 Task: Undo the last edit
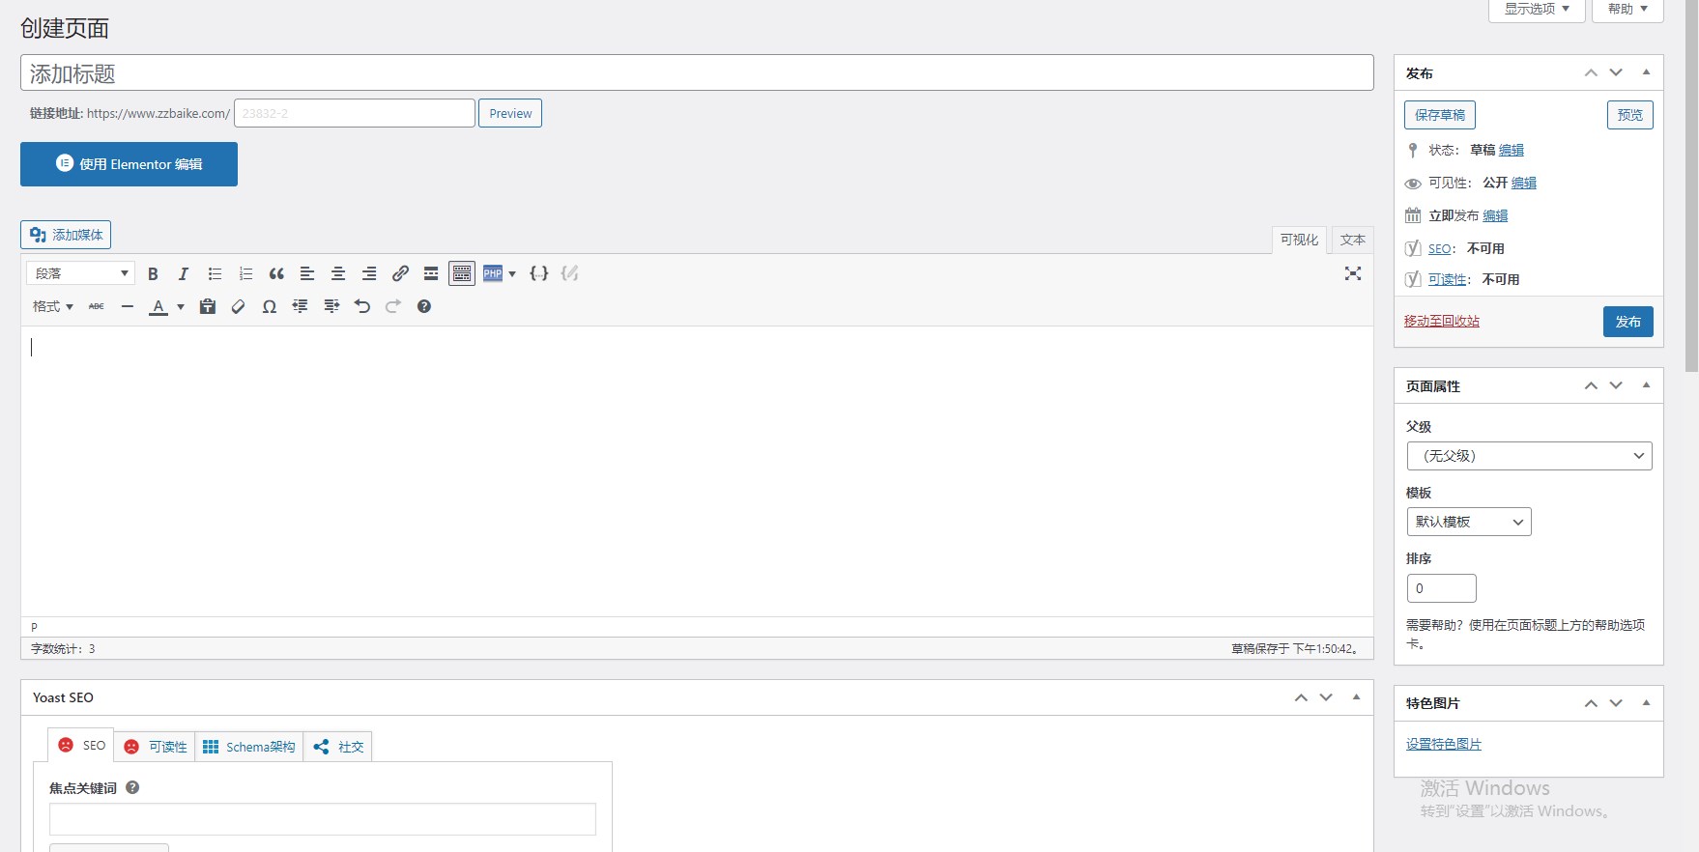pos(362,307)
